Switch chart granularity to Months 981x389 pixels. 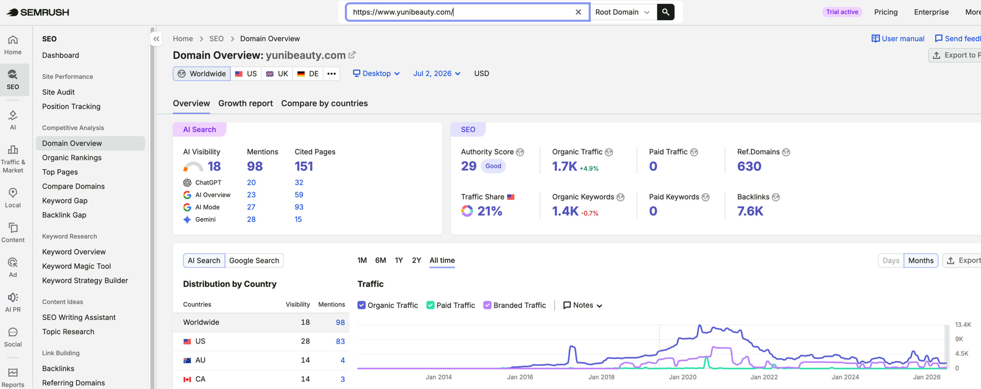[920, 260]
